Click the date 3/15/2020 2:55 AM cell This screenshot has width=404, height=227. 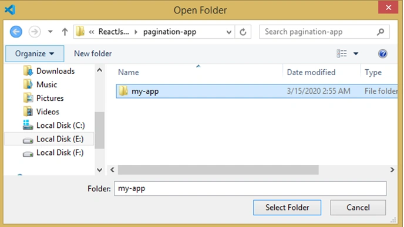(x=318, y=91)
